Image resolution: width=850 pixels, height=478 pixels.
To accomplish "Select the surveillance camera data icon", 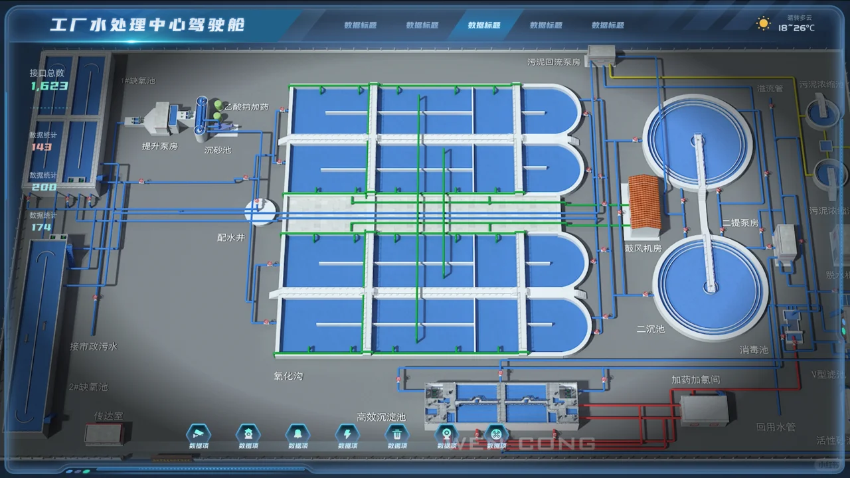I will (198, 434).
